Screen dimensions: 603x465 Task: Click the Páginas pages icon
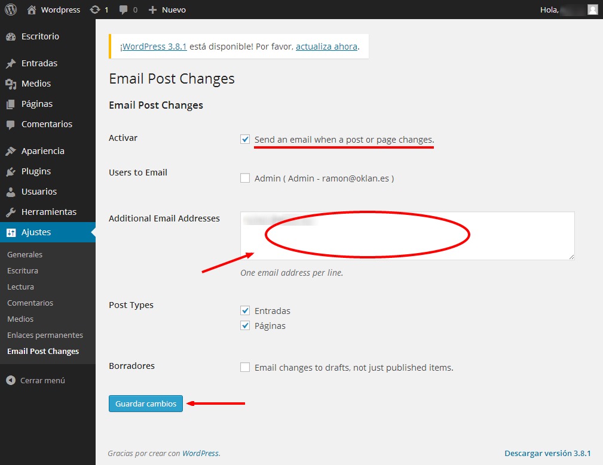click(x=11, y=104)
